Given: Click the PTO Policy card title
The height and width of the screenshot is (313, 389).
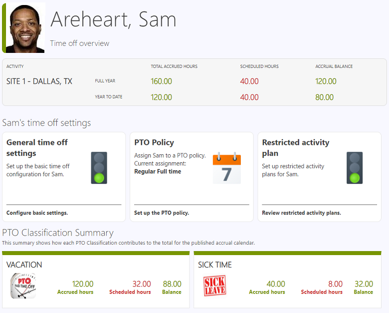Looking at the screenshot, I should pyautogui.click(x=154, y=142).
